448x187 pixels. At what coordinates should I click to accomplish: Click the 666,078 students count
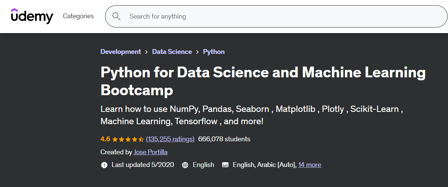click(224, 139)
